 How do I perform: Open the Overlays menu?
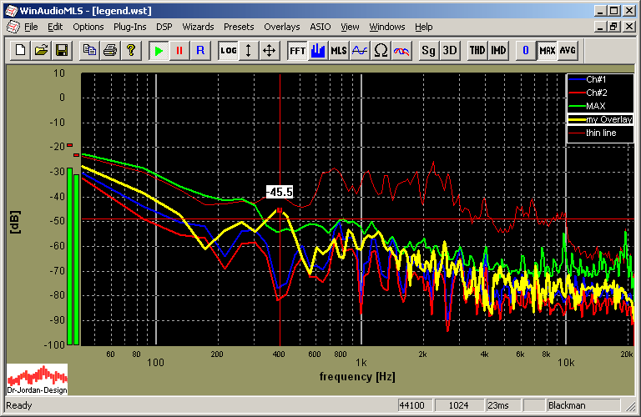(281, 27)
